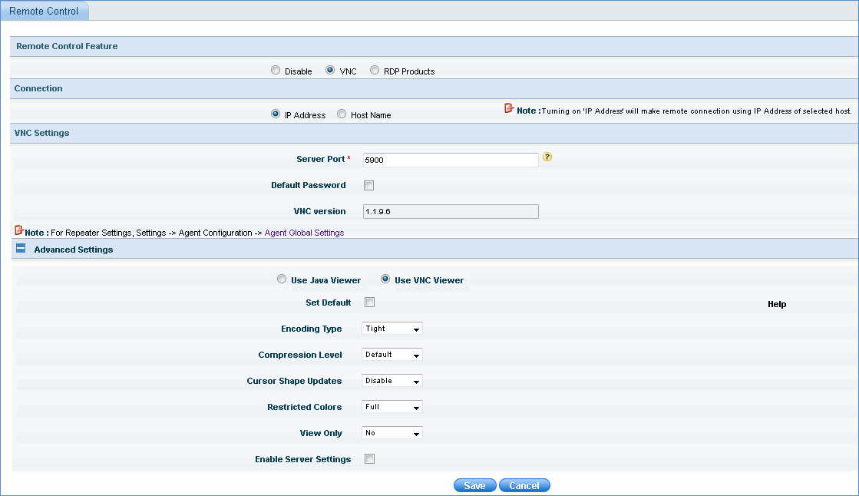Image resolution: width=859 pixels, height=496 pixels.
Task: Expand the Cursor Shape Updates dropdown
Action: point(392,381)
